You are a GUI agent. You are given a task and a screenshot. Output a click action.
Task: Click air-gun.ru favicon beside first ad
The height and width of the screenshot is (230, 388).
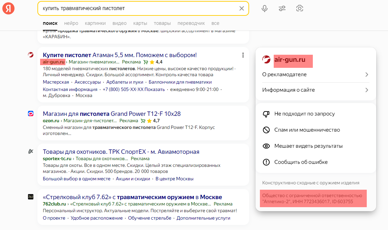pyautogui.click(x=31, y=55)
